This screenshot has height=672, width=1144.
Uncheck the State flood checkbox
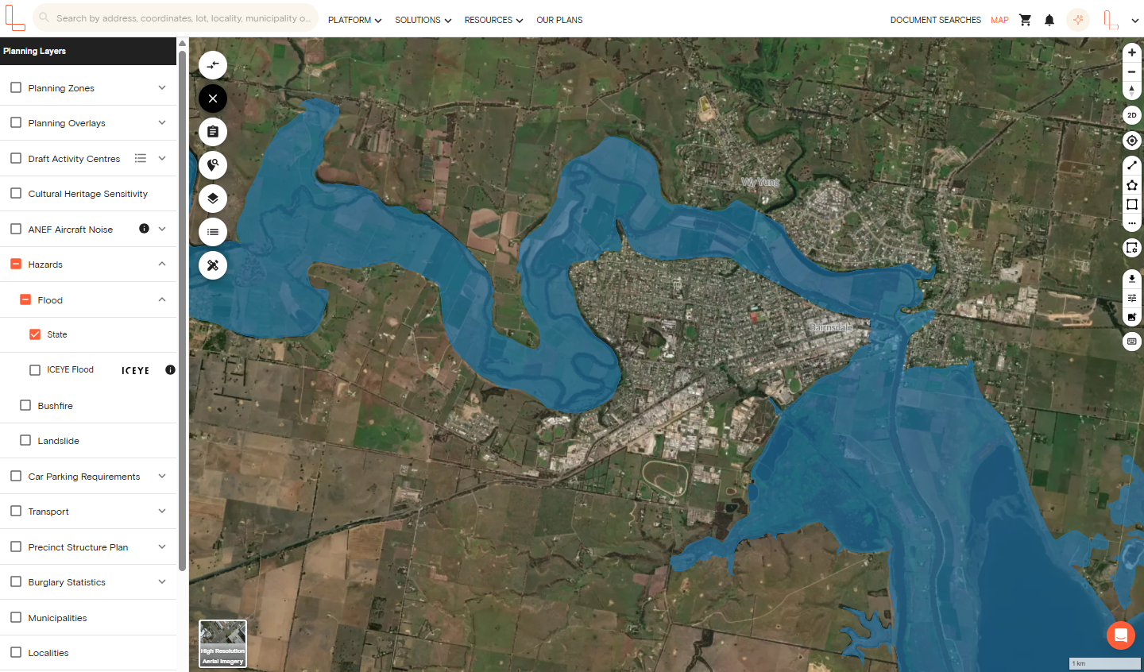tap(35, 334)
